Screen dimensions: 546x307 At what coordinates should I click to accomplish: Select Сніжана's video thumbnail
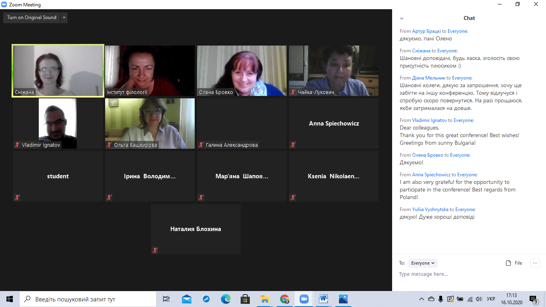click(x=58, y=70)
